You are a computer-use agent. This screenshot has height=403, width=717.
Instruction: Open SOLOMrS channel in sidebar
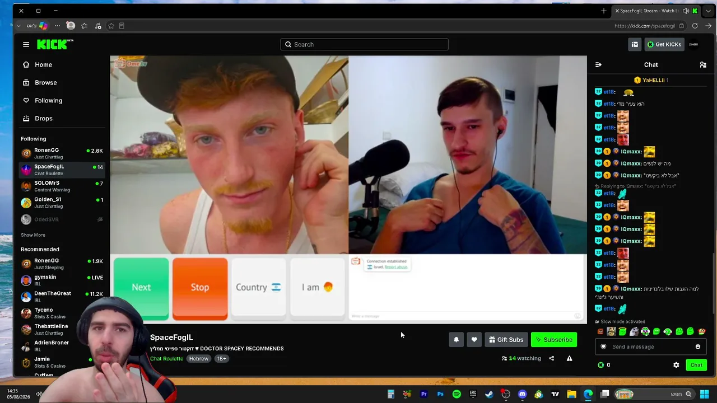[62, 186]
